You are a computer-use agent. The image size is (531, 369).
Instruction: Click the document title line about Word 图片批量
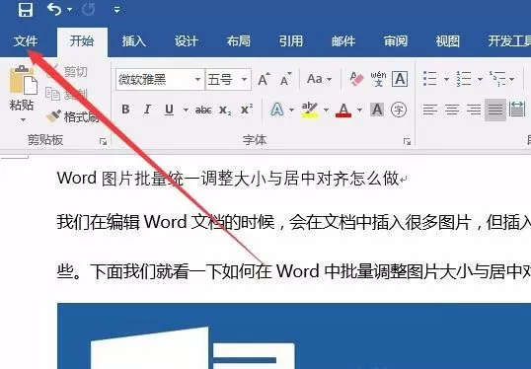[231, 179]
